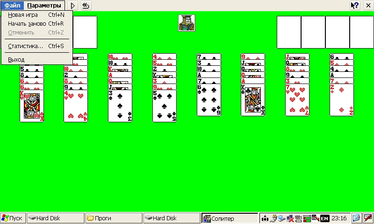Click the tray icon with a red pen over a document
The image size is (374, 224).
click(x=315, y=218)
